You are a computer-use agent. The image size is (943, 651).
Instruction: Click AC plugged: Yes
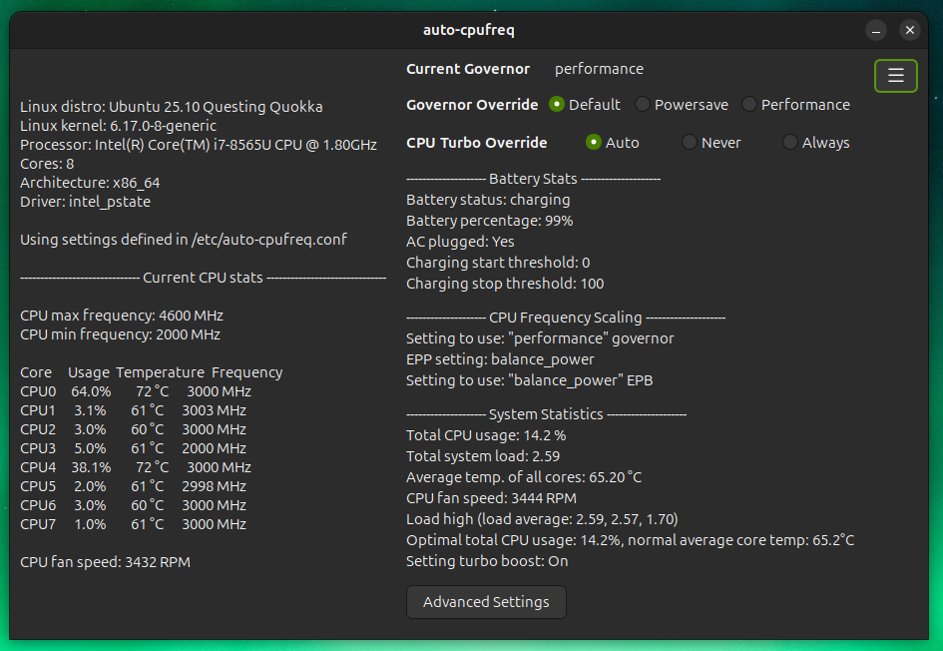(x=460, y=242)
